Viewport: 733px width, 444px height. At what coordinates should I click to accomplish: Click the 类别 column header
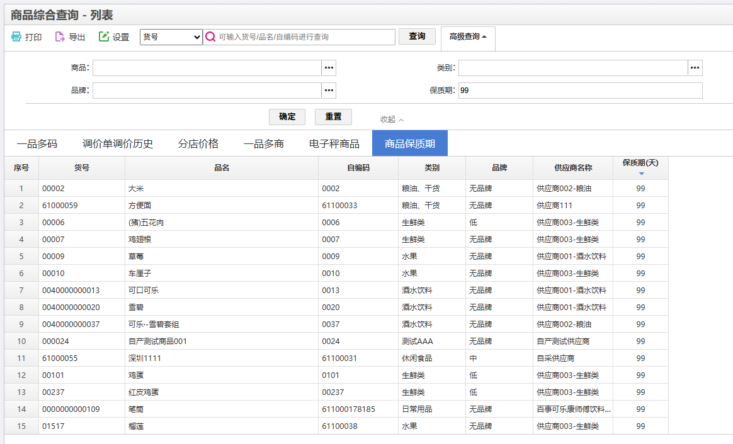click(x=432, y=168)
